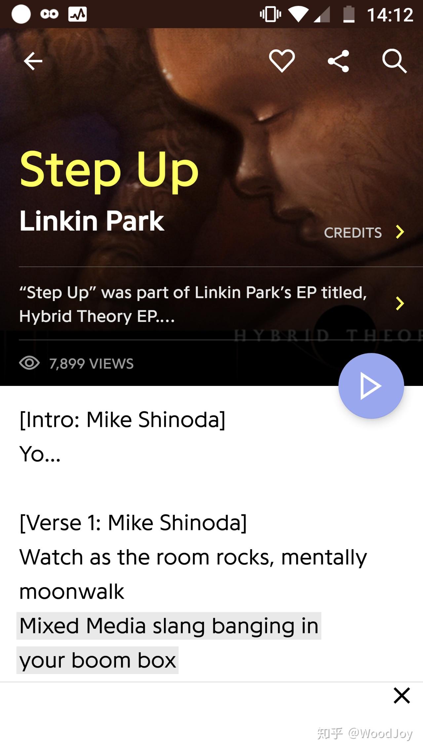Open annotation for Mixed Media slang lyric
The image size is (423, 752).
pos(169,626)
